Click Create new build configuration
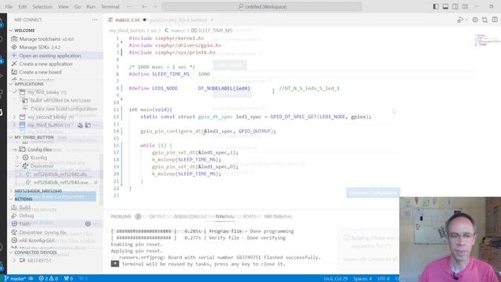The width and height of the screenshot is (501, 282). (63, 109)
